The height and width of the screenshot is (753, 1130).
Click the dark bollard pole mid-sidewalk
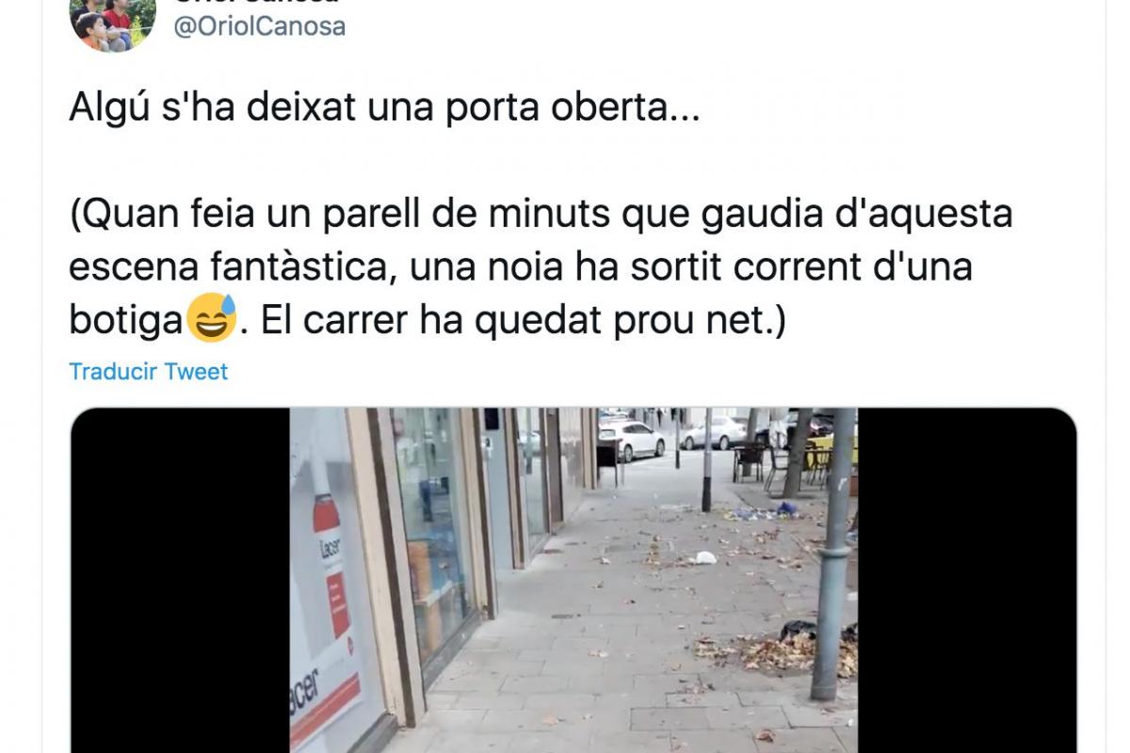pyautogui.click(x=707, y=459)
